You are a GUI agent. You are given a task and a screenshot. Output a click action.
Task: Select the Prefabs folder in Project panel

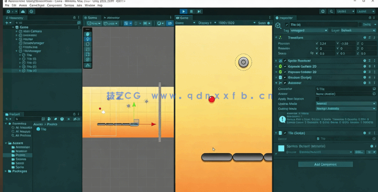[x=18, y=155]
